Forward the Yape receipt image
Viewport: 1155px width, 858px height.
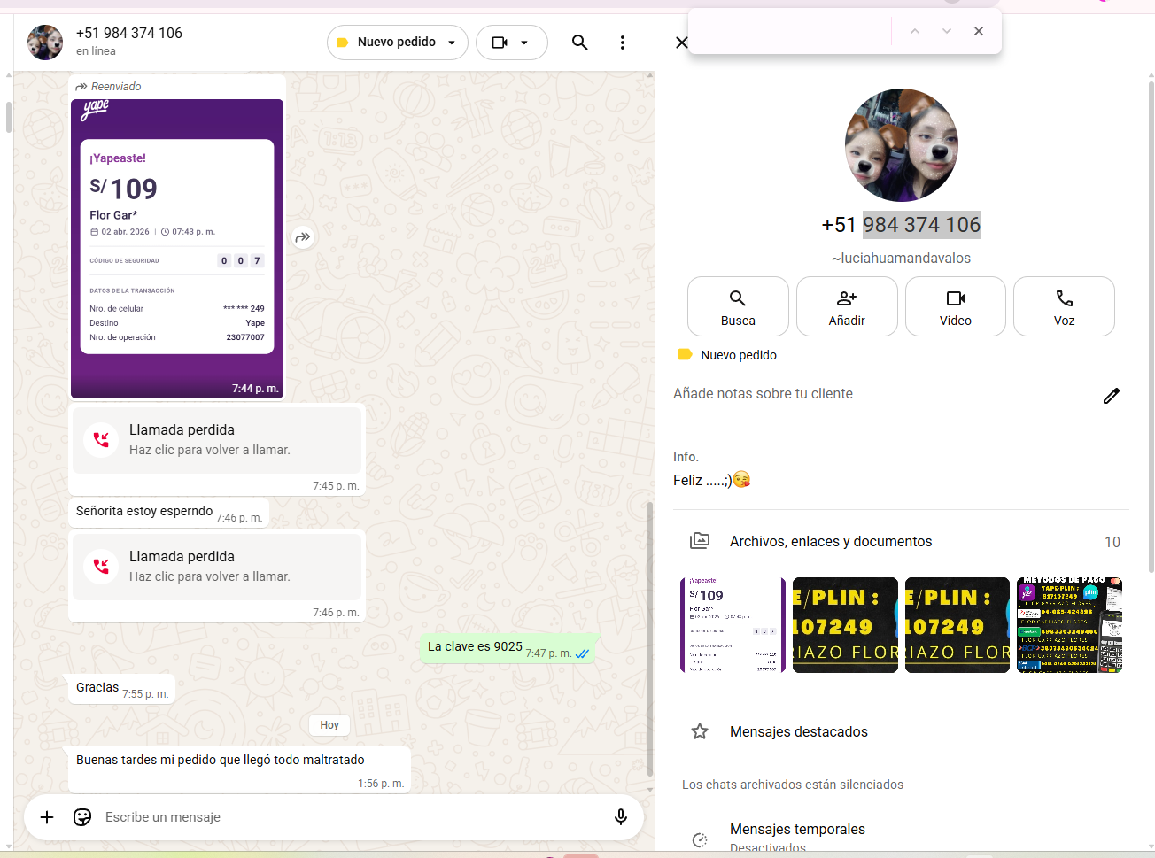(x=303, y=237)
